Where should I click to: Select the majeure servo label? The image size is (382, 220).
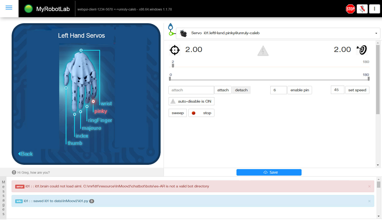(91, 128)
